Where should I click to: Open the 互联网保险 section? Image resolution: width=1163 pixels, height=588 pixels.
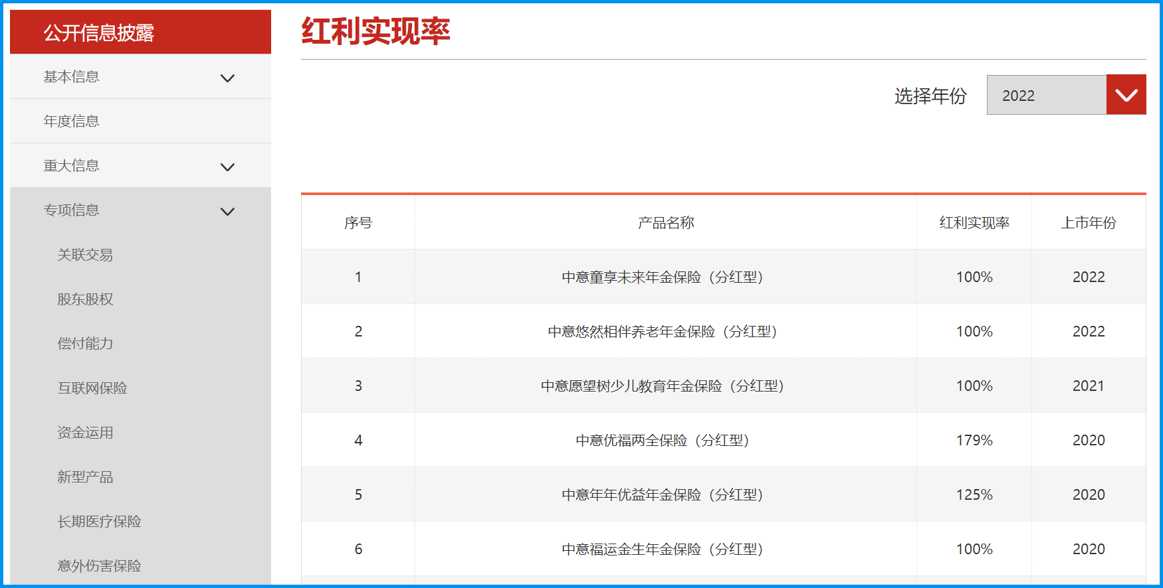pos(92,388)
